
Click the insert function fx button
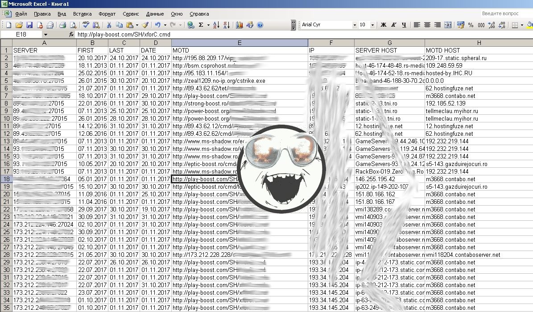[71, 34]
